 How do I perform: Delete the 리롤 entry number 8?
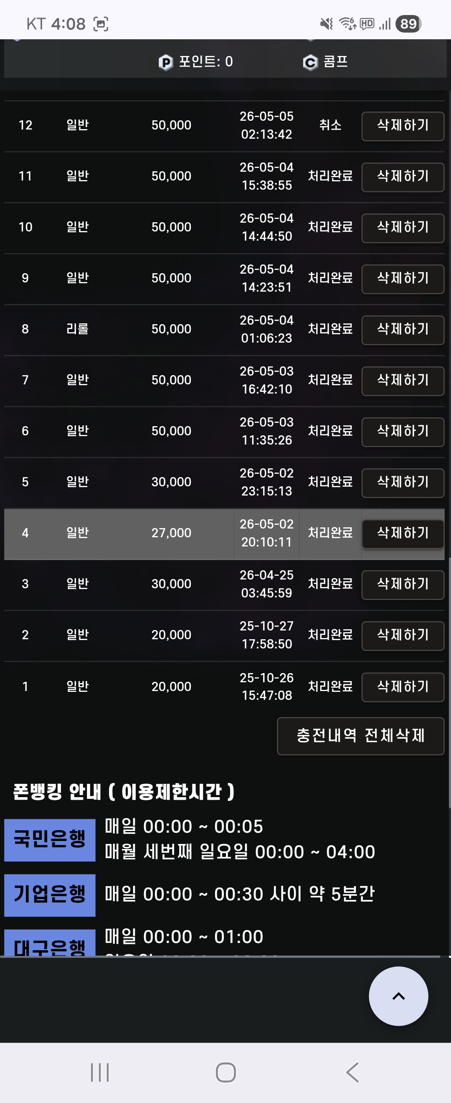(403, 330)
